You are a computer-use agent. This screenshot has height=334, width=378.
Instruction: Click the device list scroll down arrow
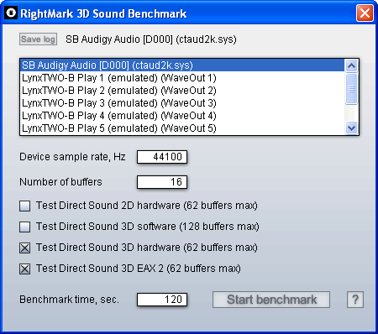click(x=351, y=128)
